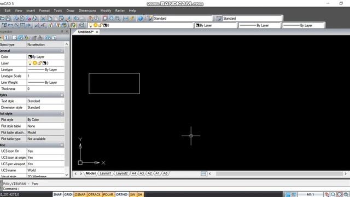Collapse the Plot style section in Inspector
The height and width of the screenshot is (197, 350).
tap(62, 114)
